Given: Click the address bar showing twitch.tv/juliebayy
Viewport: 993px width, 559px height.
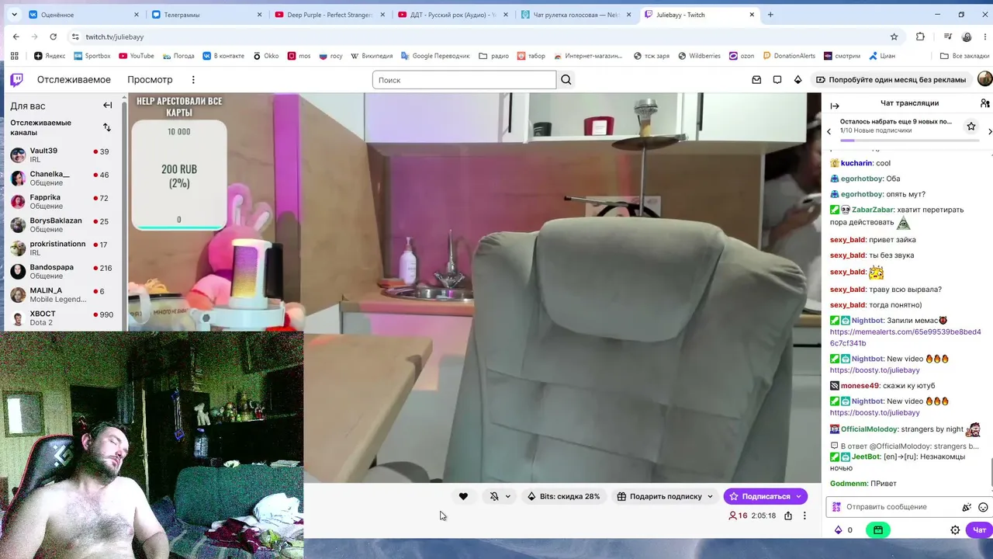Looking at the screenshot, I should 481,36.
